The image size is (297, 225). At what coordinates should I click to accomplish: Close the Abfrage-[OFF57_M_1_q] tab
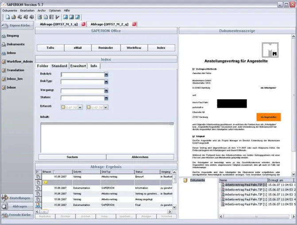pos(83,24)
